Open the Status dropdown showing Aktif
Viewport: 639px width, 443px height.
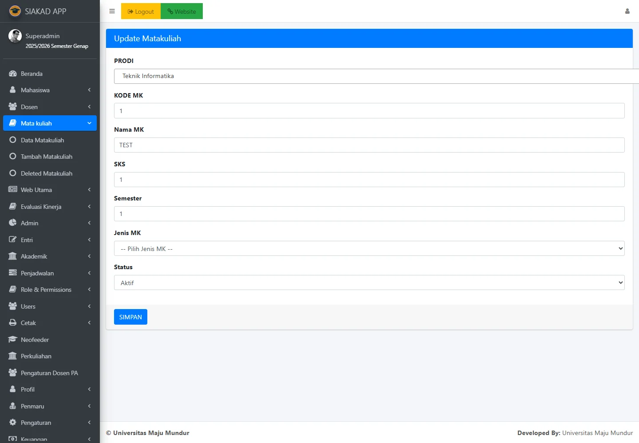[369, 282]
